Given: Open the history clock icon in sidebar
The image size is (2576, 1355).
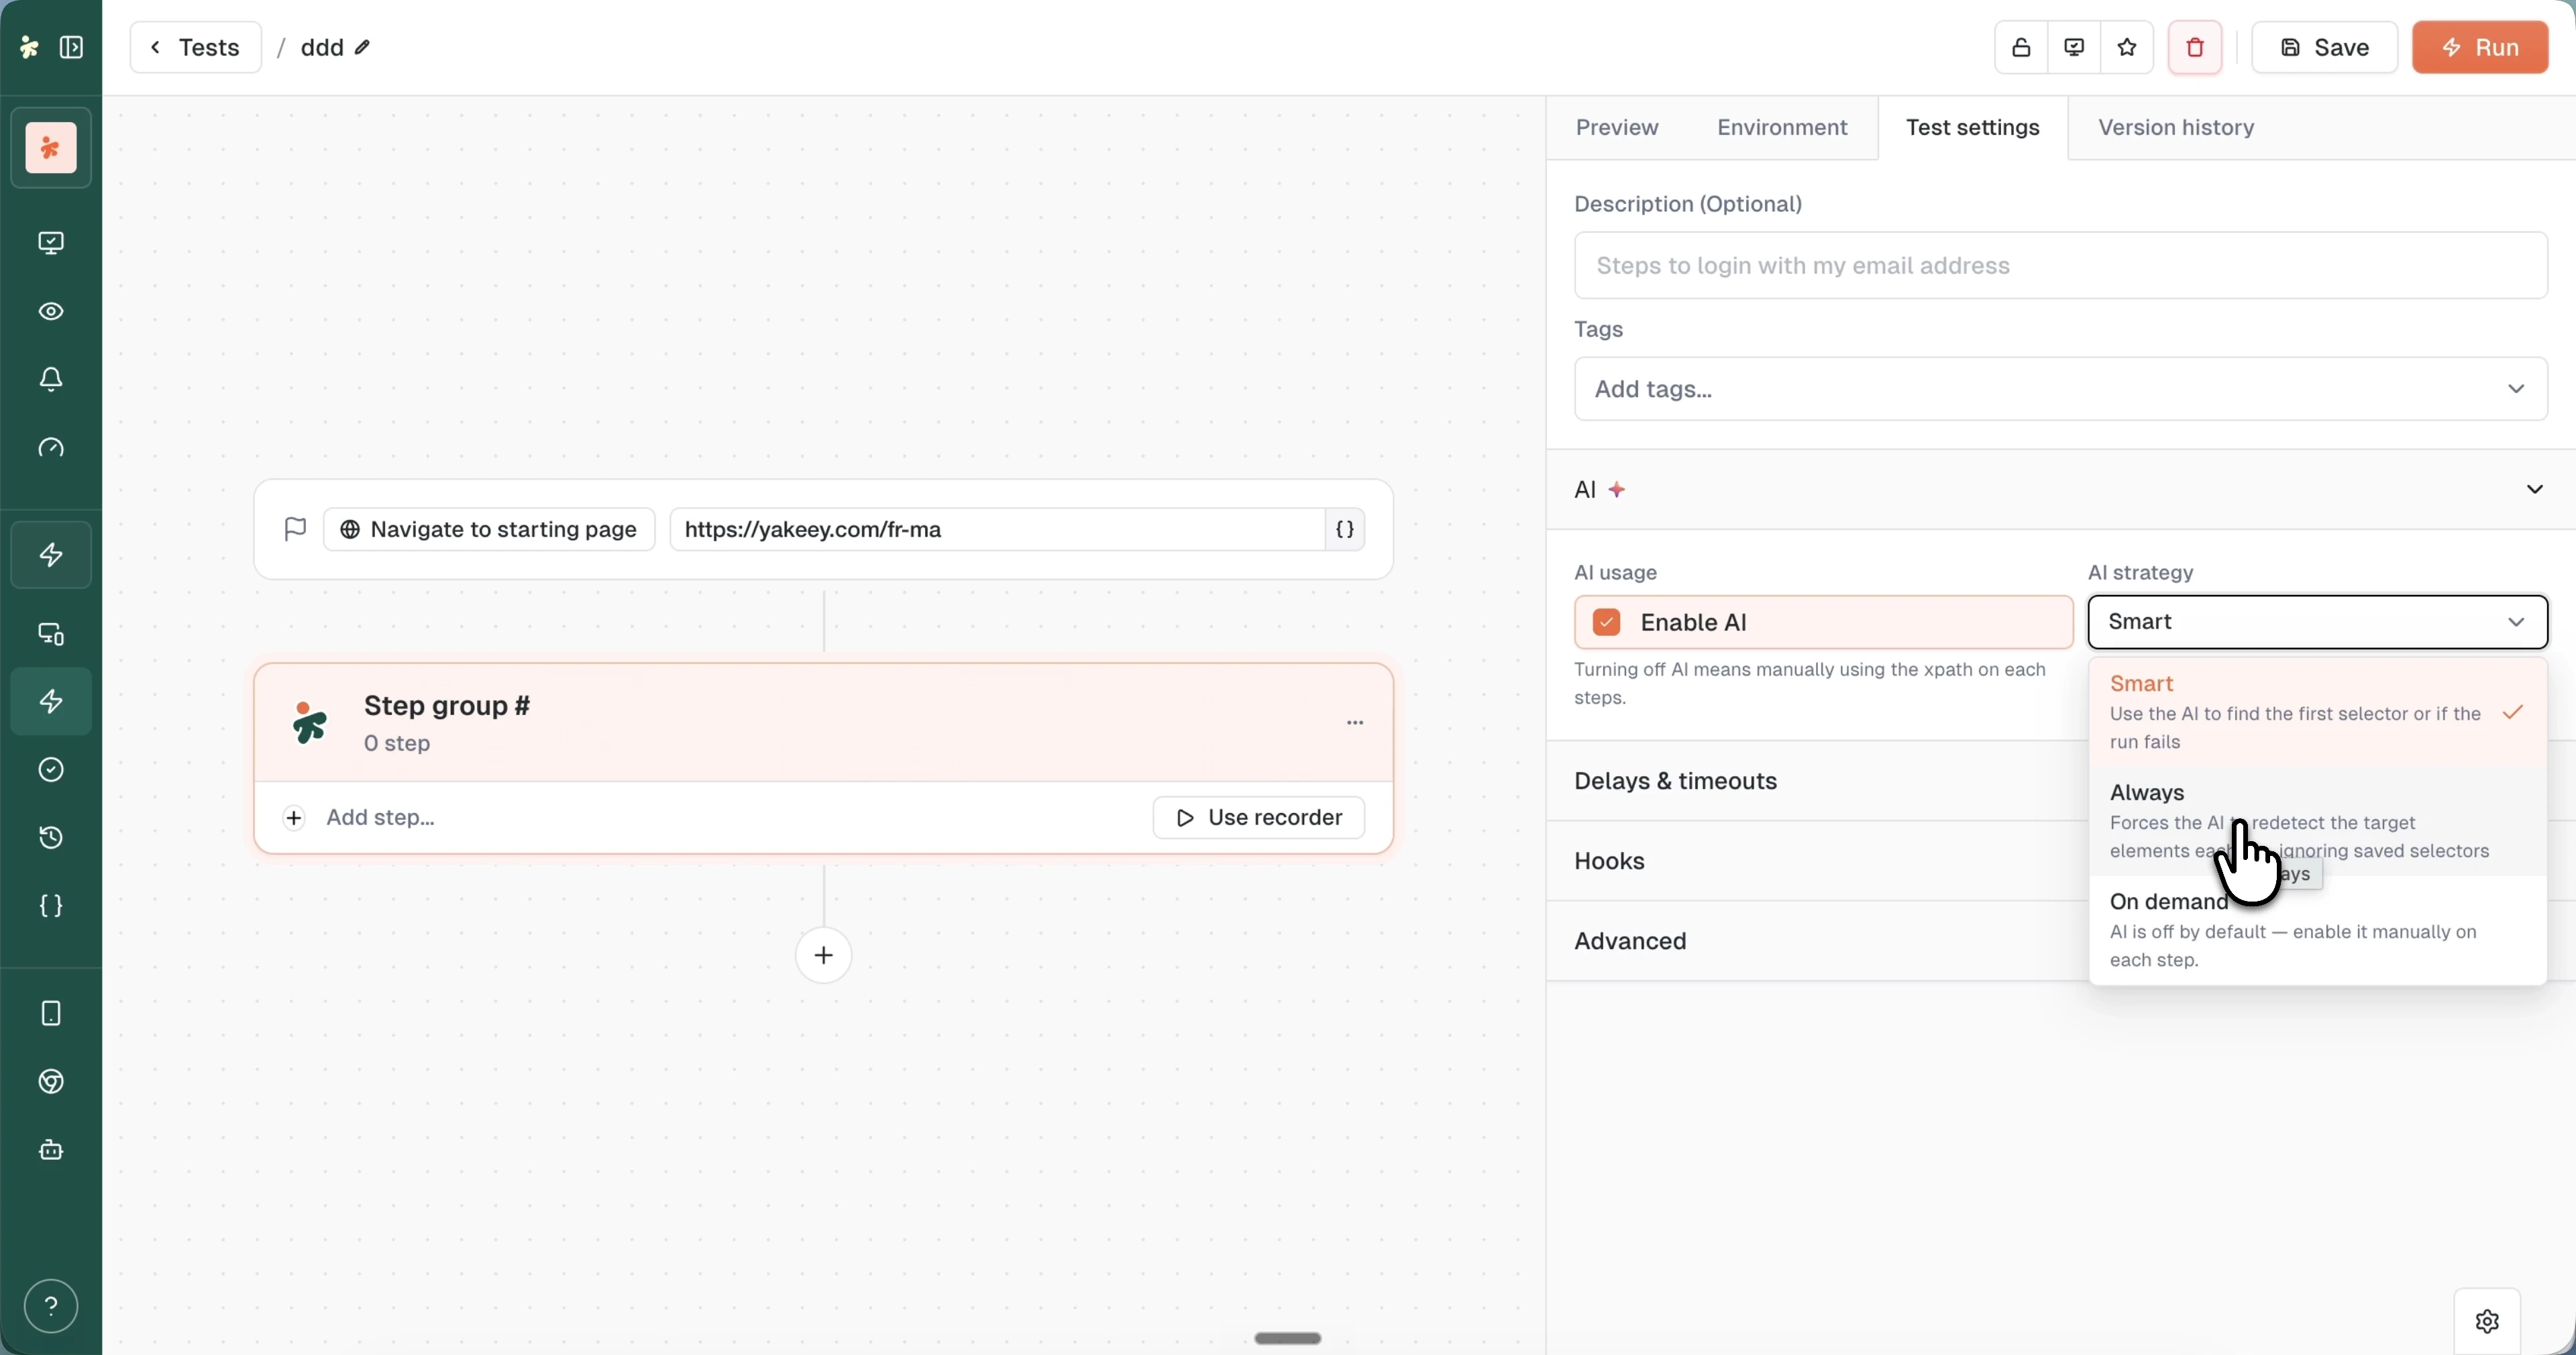Looking at the screenshot, I should pos(51,837).
